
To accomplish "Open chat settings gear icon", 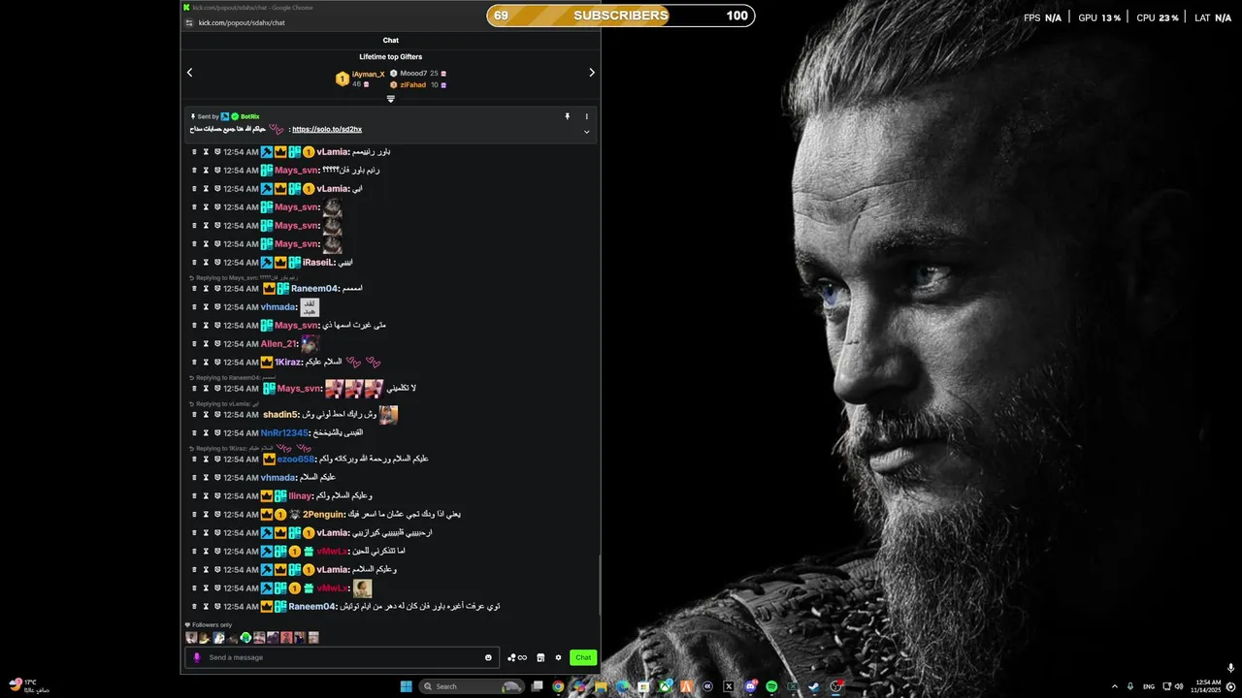I will point(558,657).
